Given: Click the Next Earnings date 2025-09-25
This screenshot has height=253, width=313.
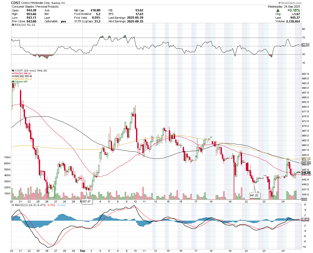Looking at the screenshot, I should (135, 21).
